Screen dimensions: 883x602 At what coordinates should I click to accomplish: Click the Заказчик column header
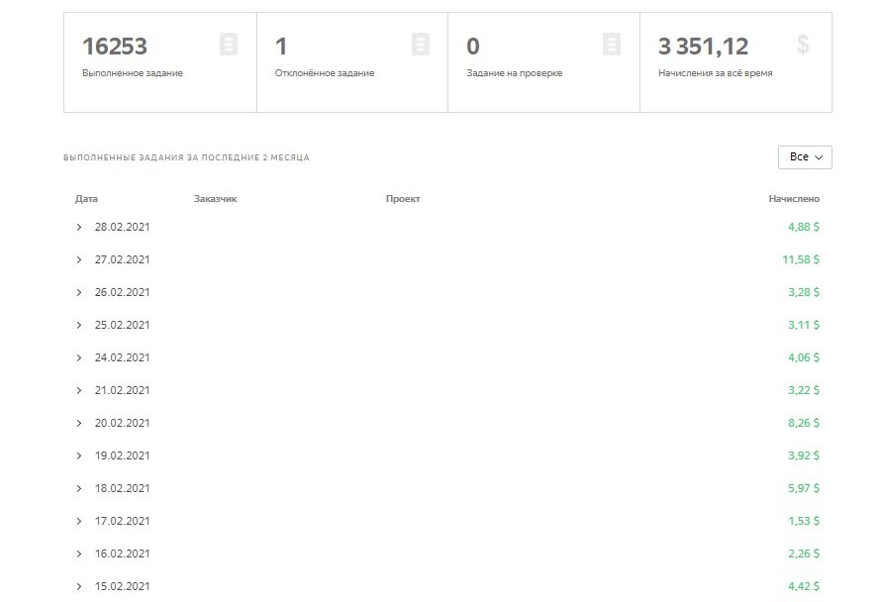coord(215,199)
